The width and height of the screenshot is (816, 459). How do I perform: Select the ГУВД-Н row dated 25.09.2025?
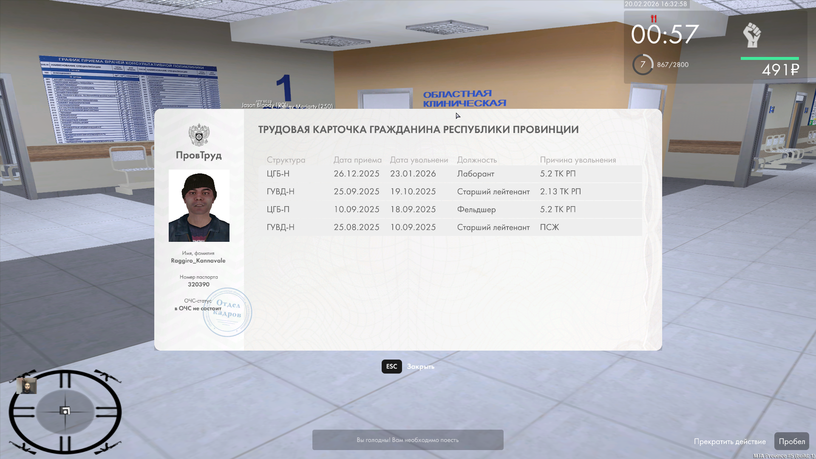[450, 192]
